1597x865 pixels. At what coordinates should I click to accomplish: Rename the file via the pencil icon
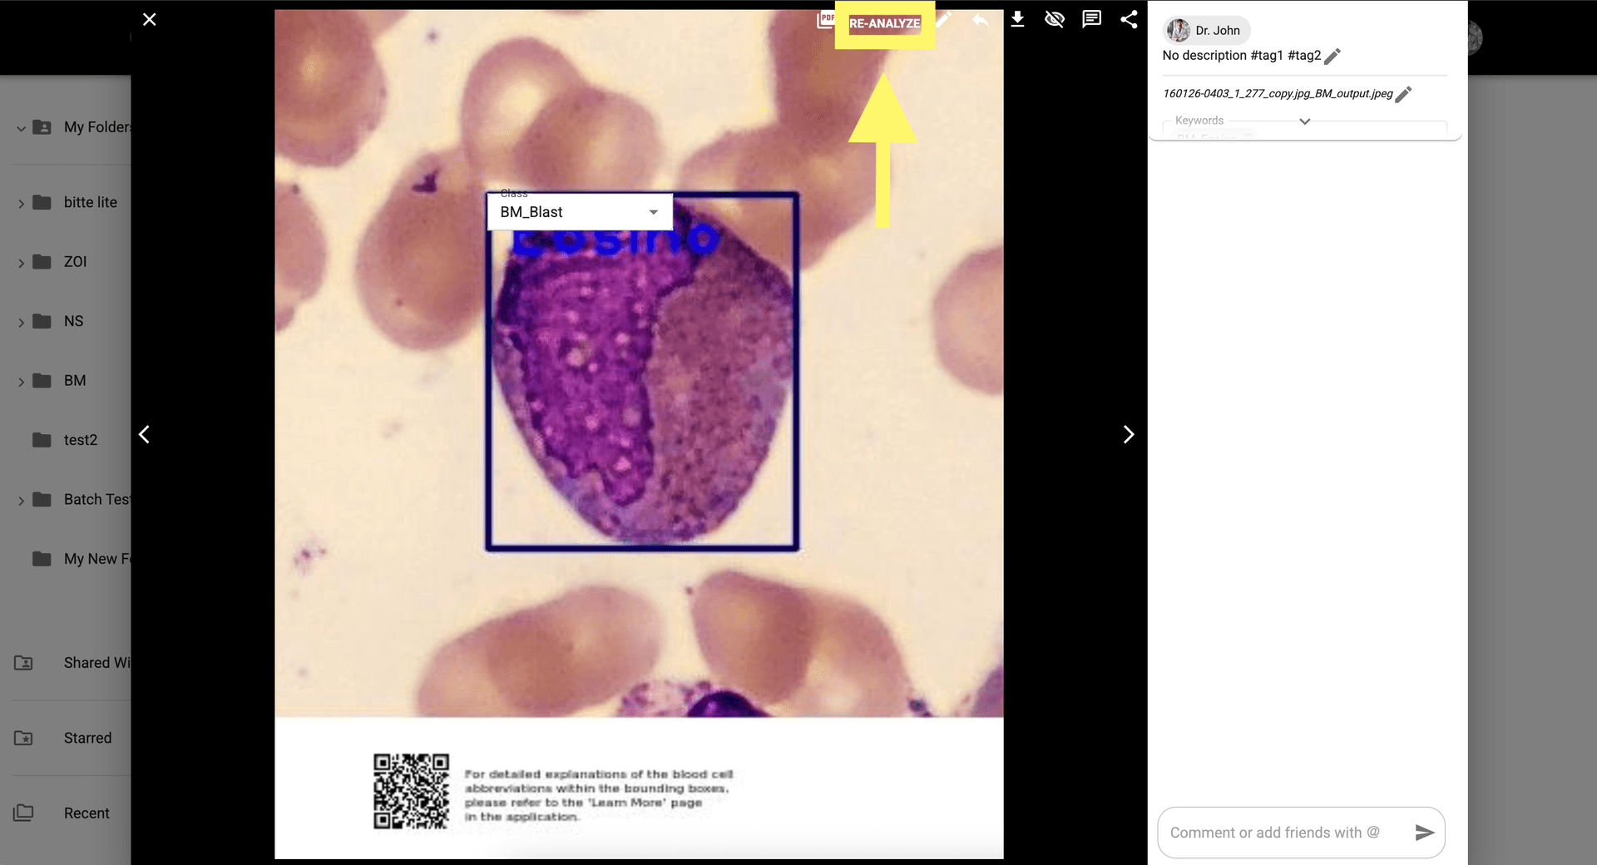[1403, 95]
